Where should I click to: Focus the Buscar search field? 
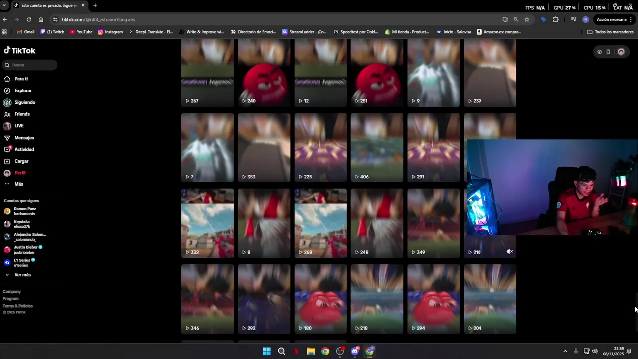point(30,65)
